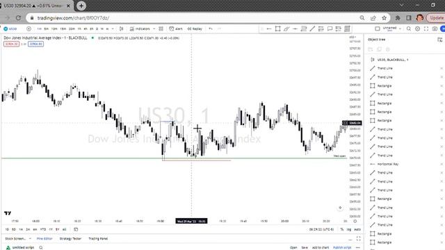The height and width of the screenshot is (250, 445).
Task: Toggle log scale
Action: click(x=349, y=229)
